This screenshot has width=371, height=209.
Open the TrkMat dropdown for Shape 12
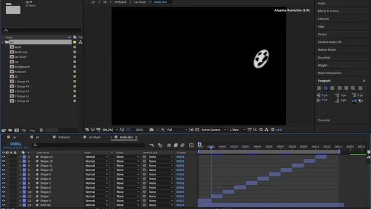click(x=128, y=161)
